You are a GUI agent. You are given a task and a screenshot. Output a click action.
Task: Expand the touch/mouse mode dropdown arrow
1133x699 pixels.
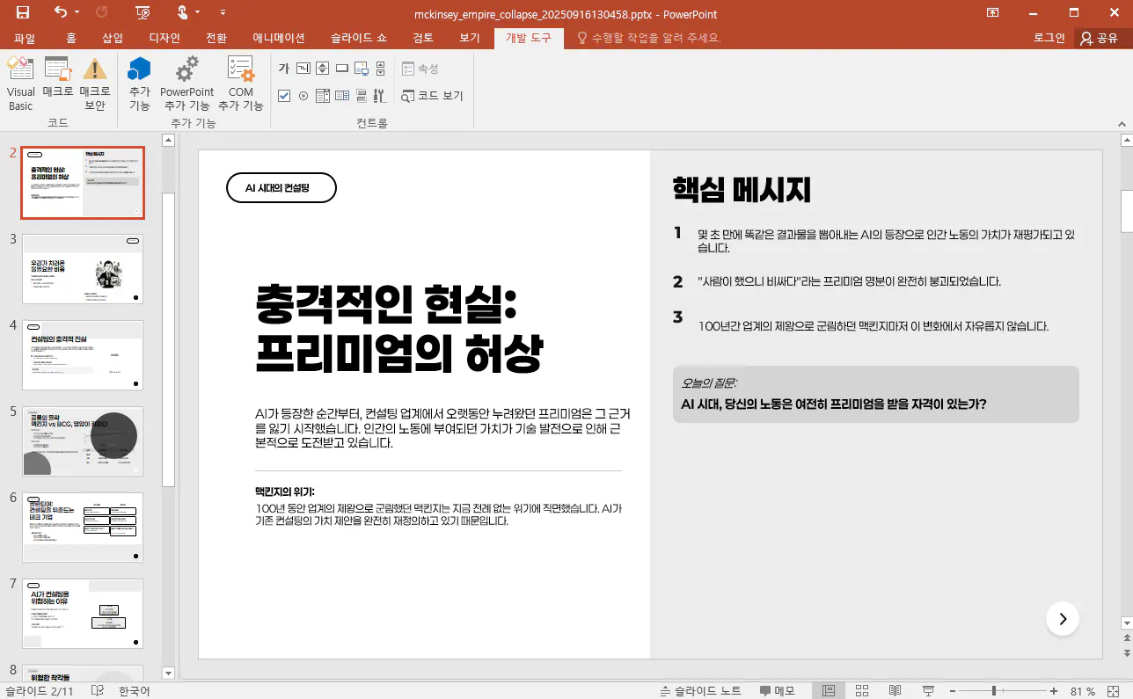coord(198,12)
